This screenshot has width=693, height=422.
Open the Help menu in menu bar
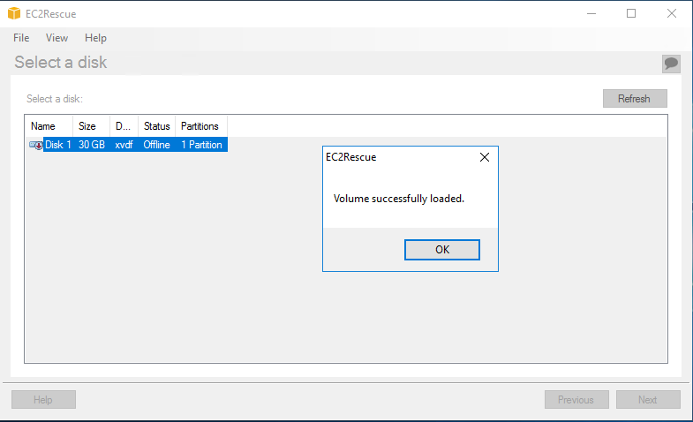point(95,38)
